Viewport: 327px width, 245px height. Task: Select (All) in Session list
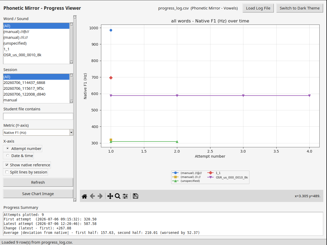pos(36,77)
